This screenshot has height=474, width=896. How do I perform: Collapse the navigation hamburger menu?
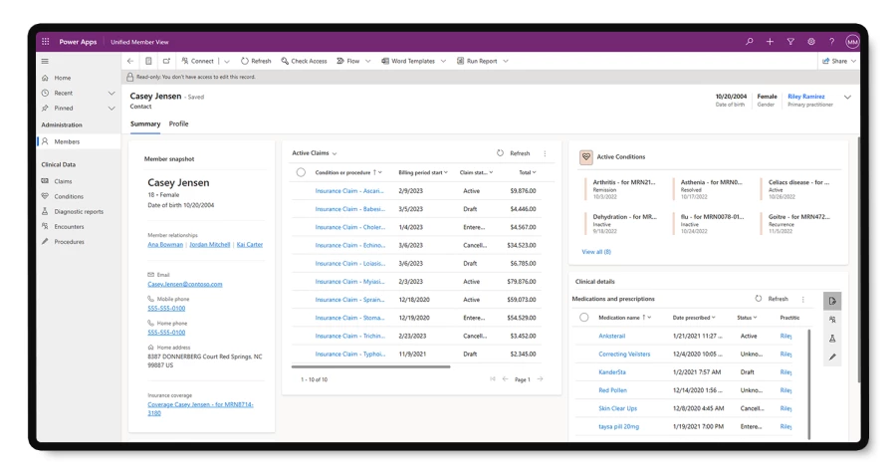(45, 61)
